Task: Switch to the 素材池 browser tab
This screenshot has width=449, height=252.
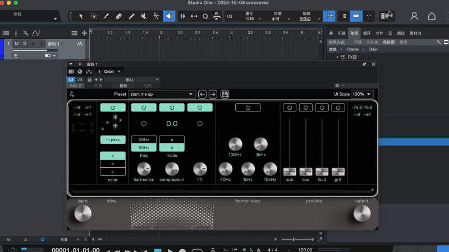Action: click(x=415, y=33)
